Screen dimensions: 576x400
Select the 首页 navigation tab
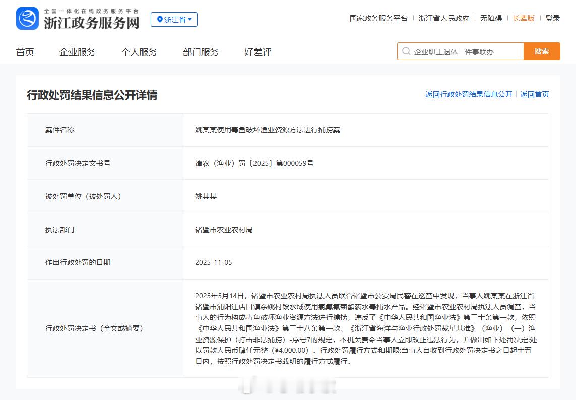pos(25,52)
